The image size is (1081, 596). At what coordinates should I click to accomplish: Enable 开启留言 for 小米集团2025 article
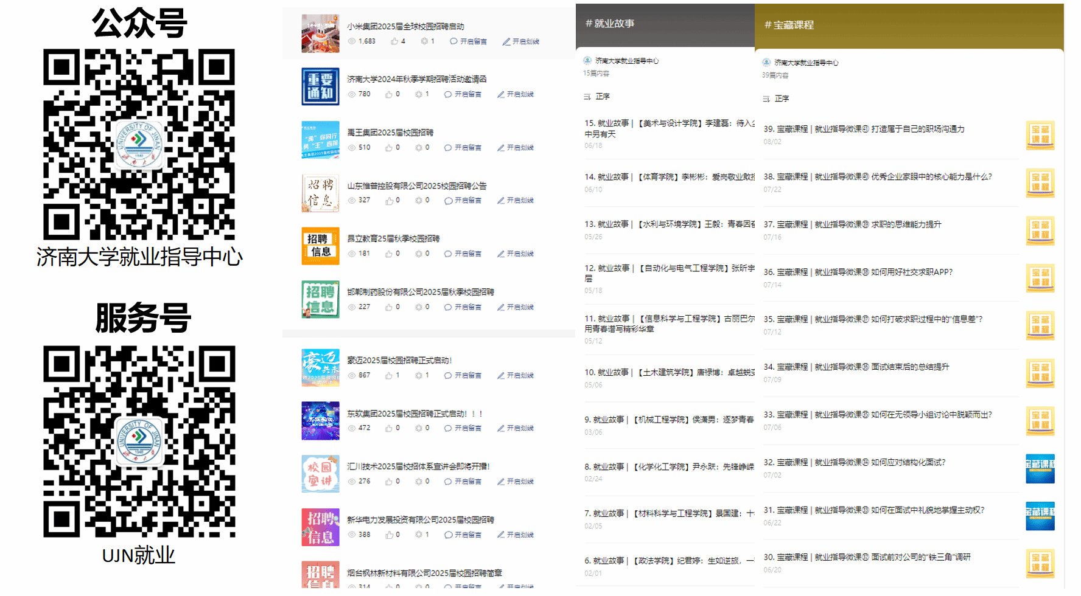[468, 41]
